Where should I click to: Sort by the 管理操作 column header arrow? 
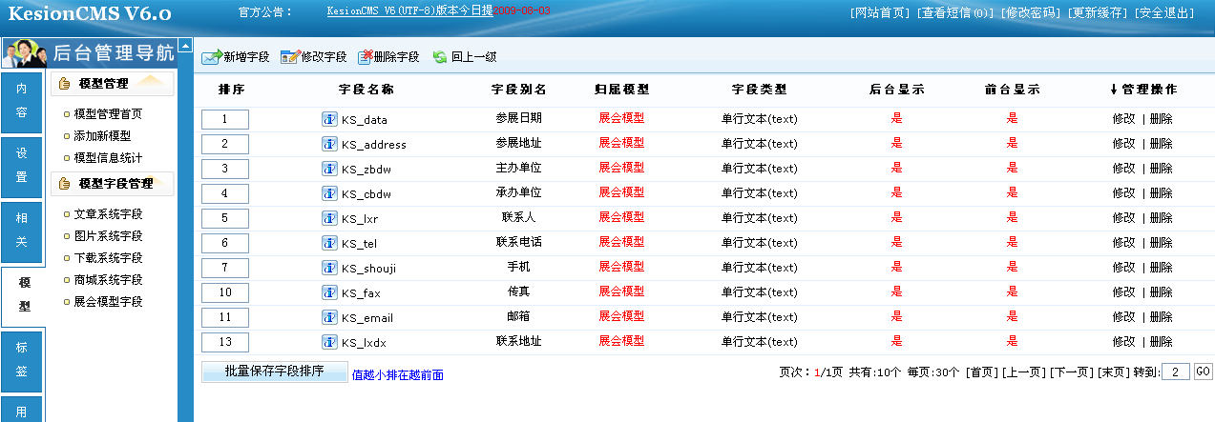tap(1113, 90)
